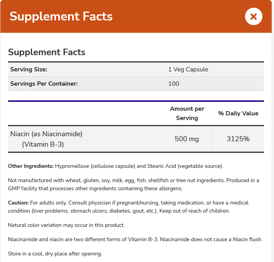Click the dark Supplement Facts section heading

tap(47, 52)
